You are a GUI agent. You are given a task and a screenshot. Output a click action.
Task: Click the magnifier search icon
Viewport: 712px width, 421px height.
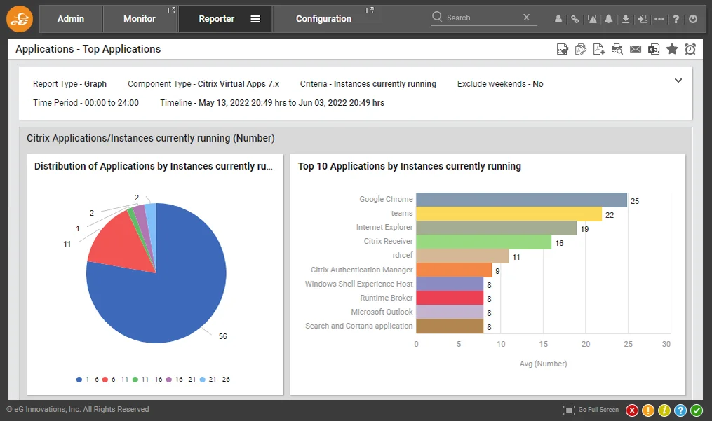click(437, 17)
